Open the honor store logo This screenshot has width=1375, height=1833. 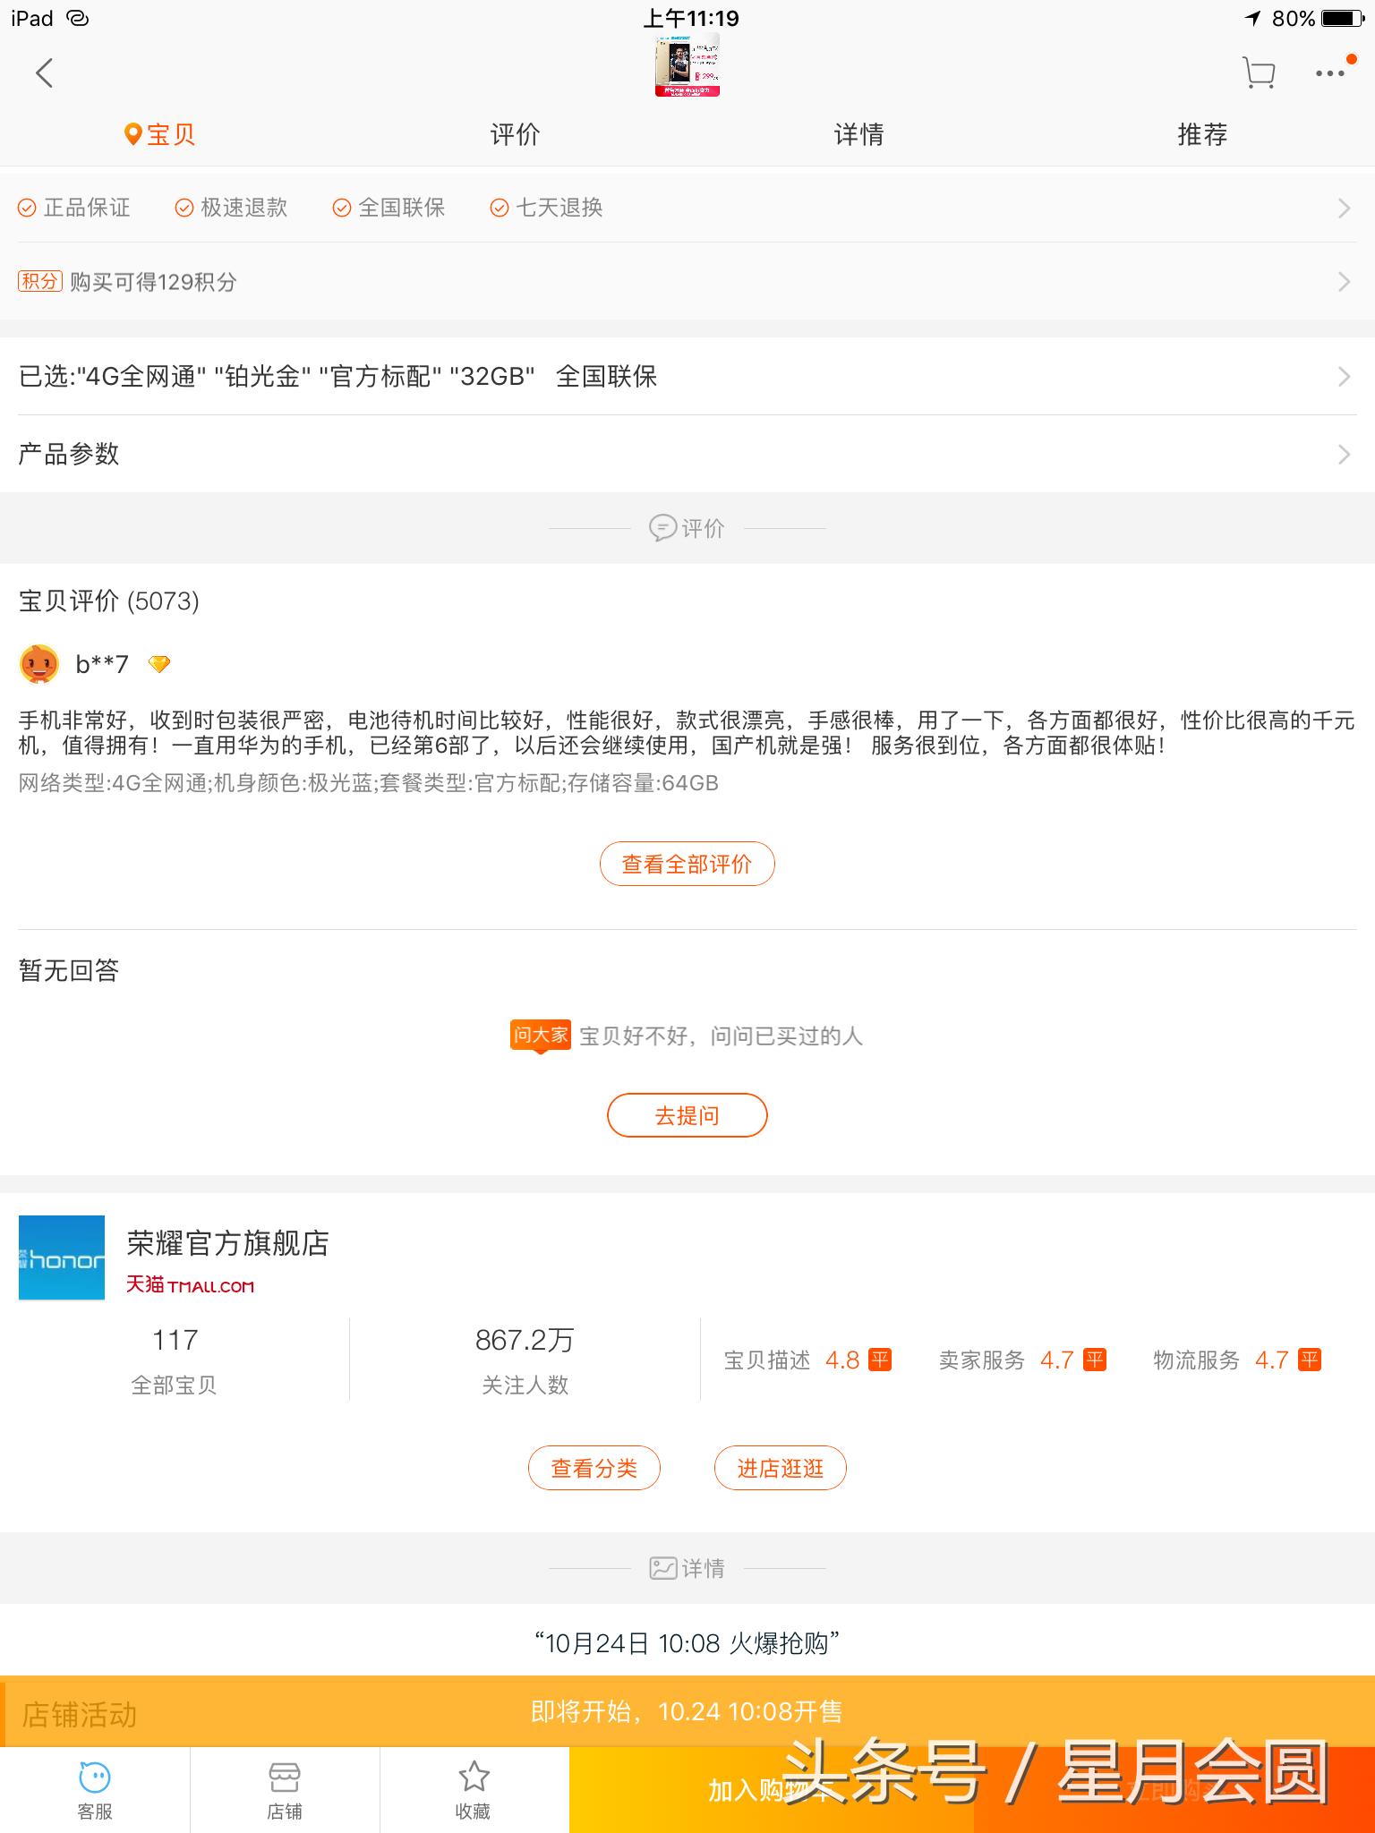(62, 1258)
